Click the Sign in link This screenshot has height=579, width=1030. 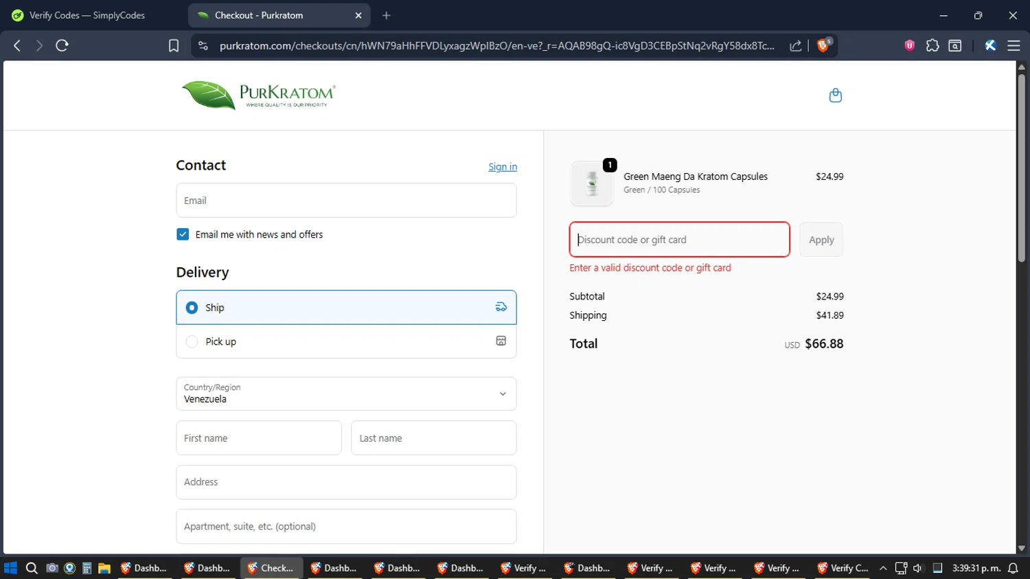(503, 167)
